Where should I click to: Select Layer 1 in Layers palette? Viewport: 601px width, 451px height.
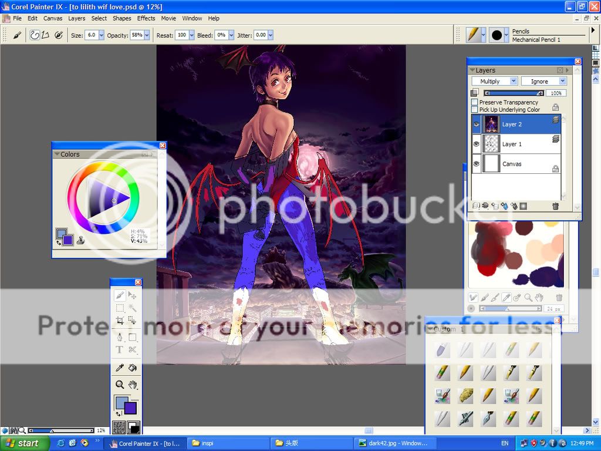[x=516, y=144]
